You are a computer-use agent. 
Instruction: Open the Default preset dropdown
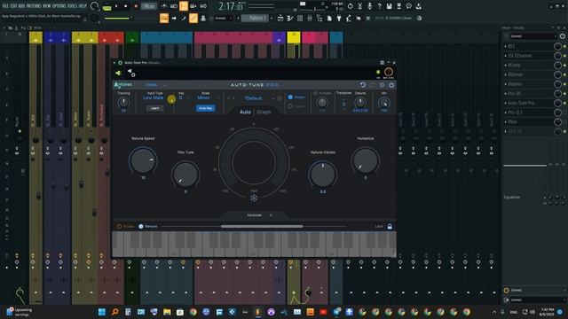(253, 98)
